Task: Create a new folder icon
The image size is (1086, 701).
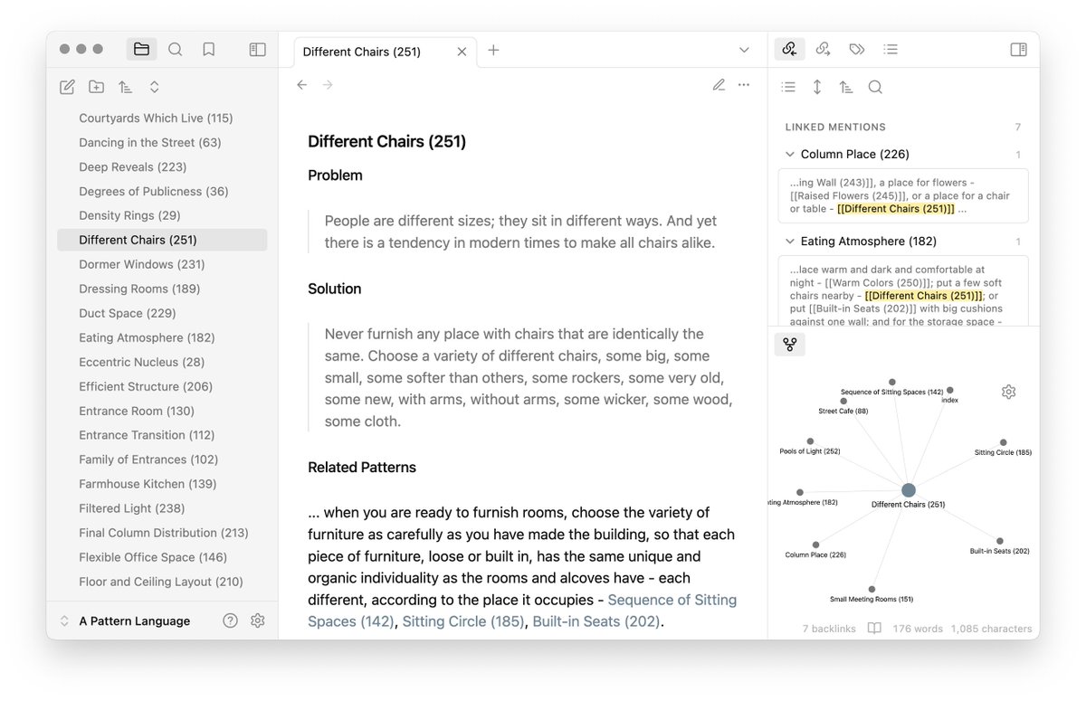Action: [96, 87]
